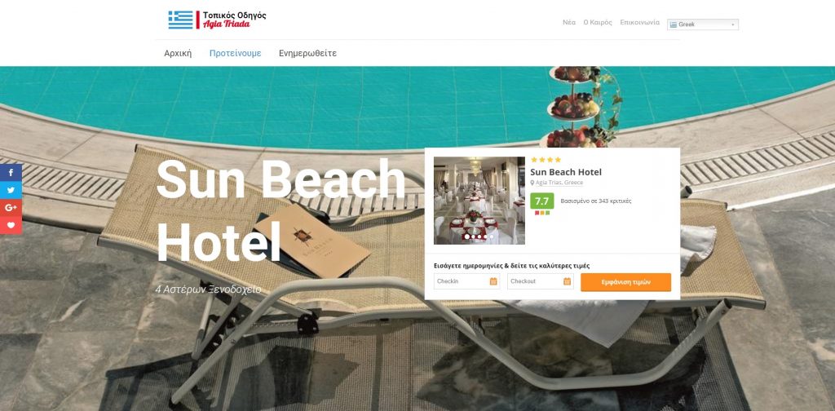835x411 pixels.
Task: Click the Greek flag site logo
Action: tap(180, 20)
